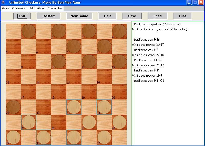Click the "White's move: 21-17" log line
Image resolution: width=205 pixels, height=146 pixels.
click(x=148, y=45)
